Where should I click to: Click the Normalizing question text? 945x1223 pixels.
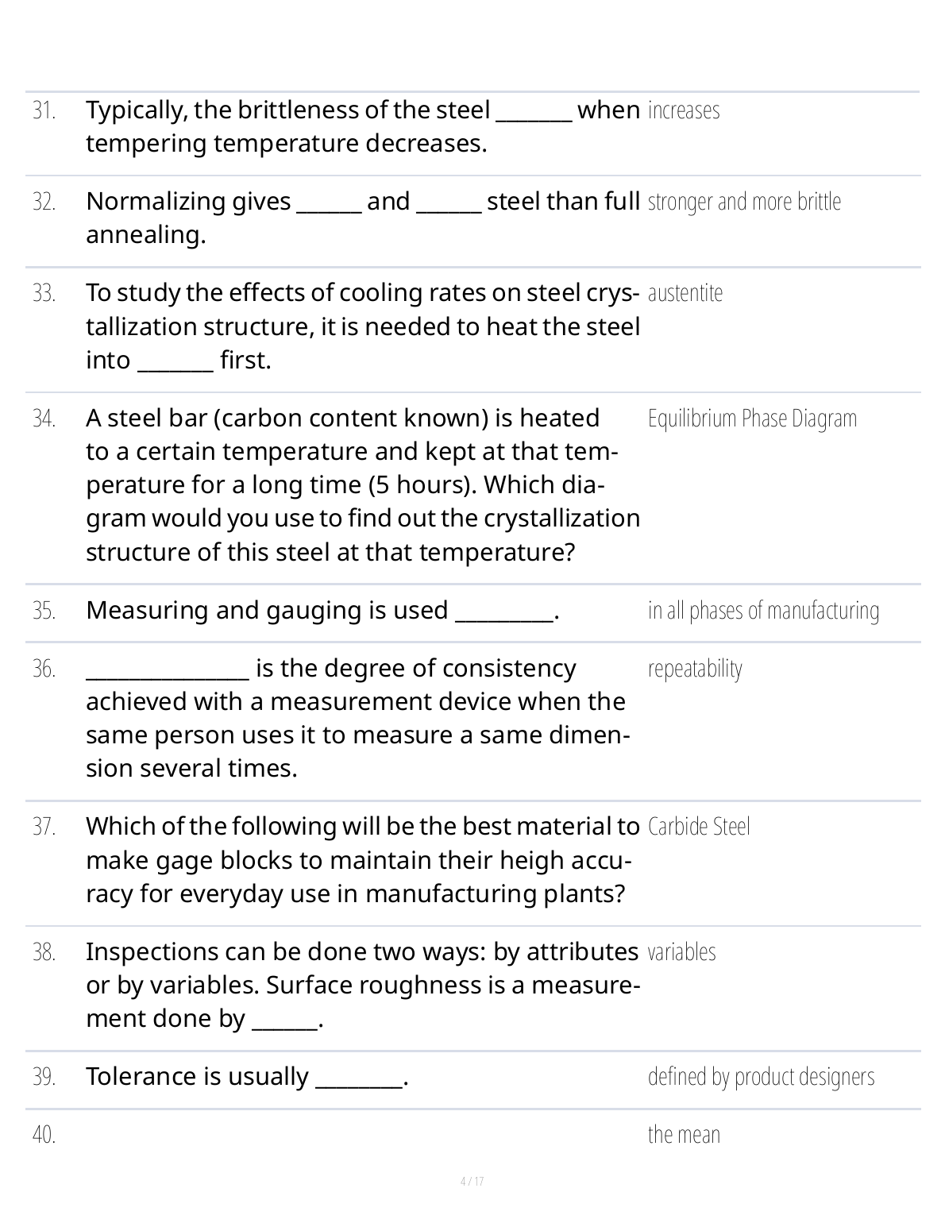pos(362,218)
